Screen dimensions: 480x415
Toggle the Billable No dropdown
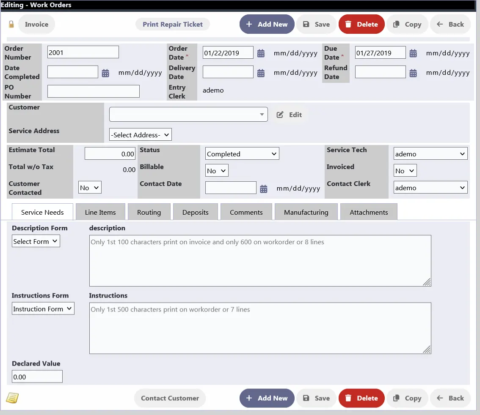217,171
